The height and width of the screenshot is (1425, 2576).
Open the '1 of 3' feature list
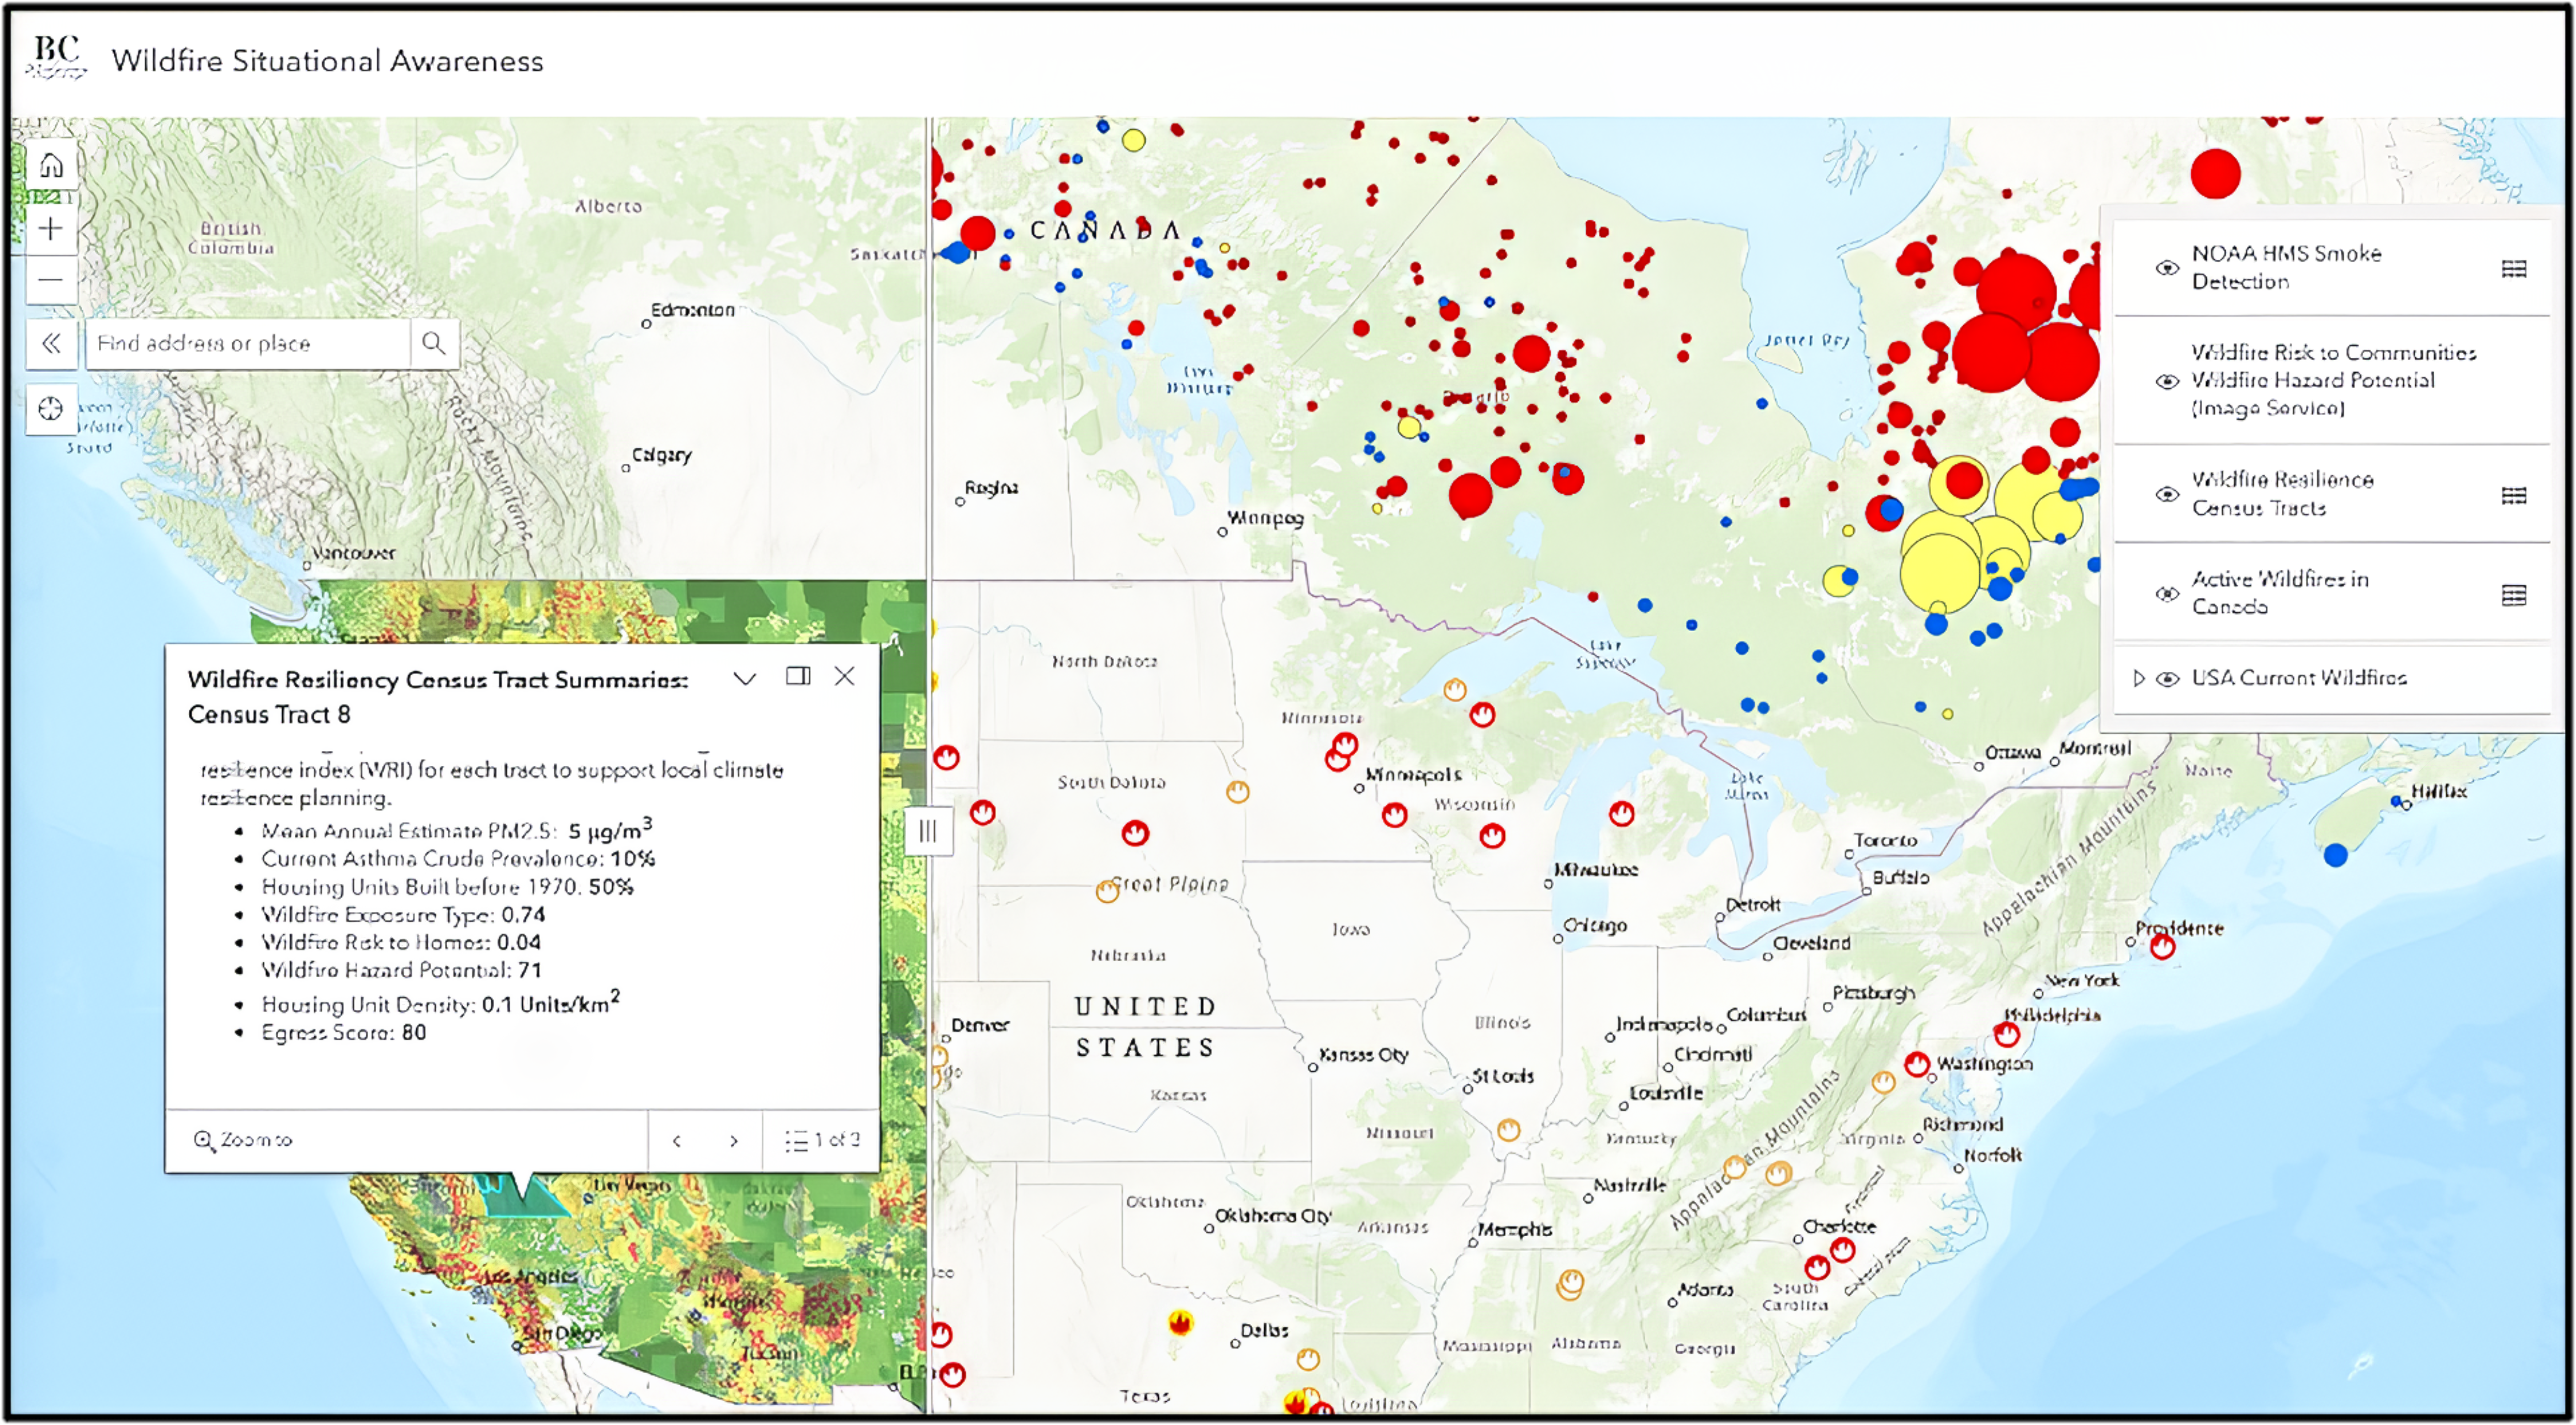click(x=822, y=1140)
